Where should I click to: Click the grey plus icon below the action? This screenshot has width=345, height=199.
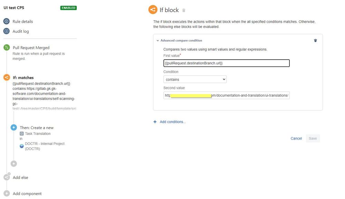click(x=14, y=164)
